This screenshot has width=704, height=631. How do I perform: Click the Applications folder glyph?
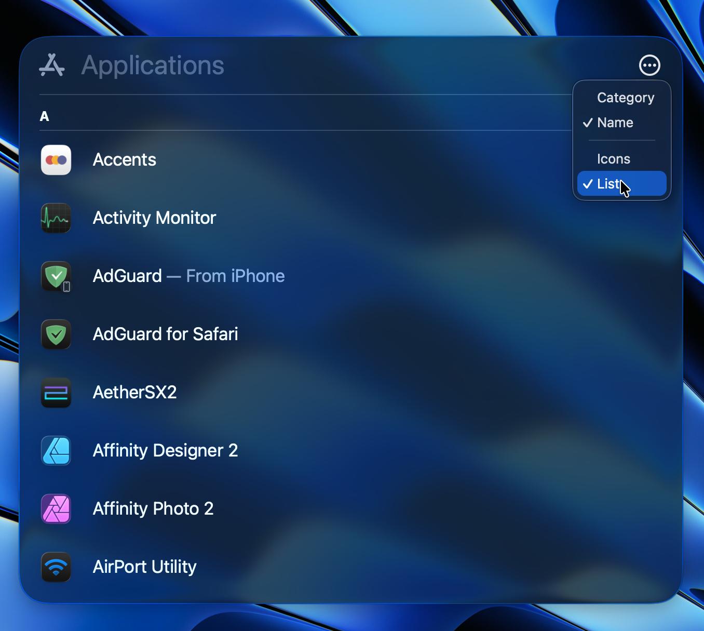pos(51,65)
